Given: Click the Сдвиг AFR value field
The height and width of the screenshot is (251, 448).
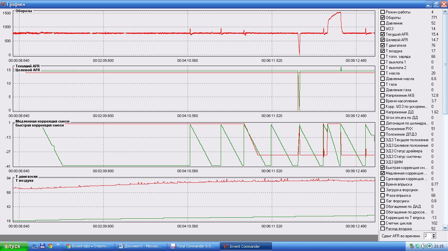Looking at the screenshot, I should click(x=427, y=236).
